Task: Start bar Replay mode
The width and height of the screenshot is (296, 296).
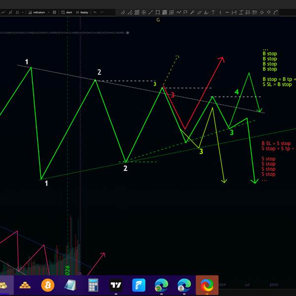Action: (x=82, y=12)
